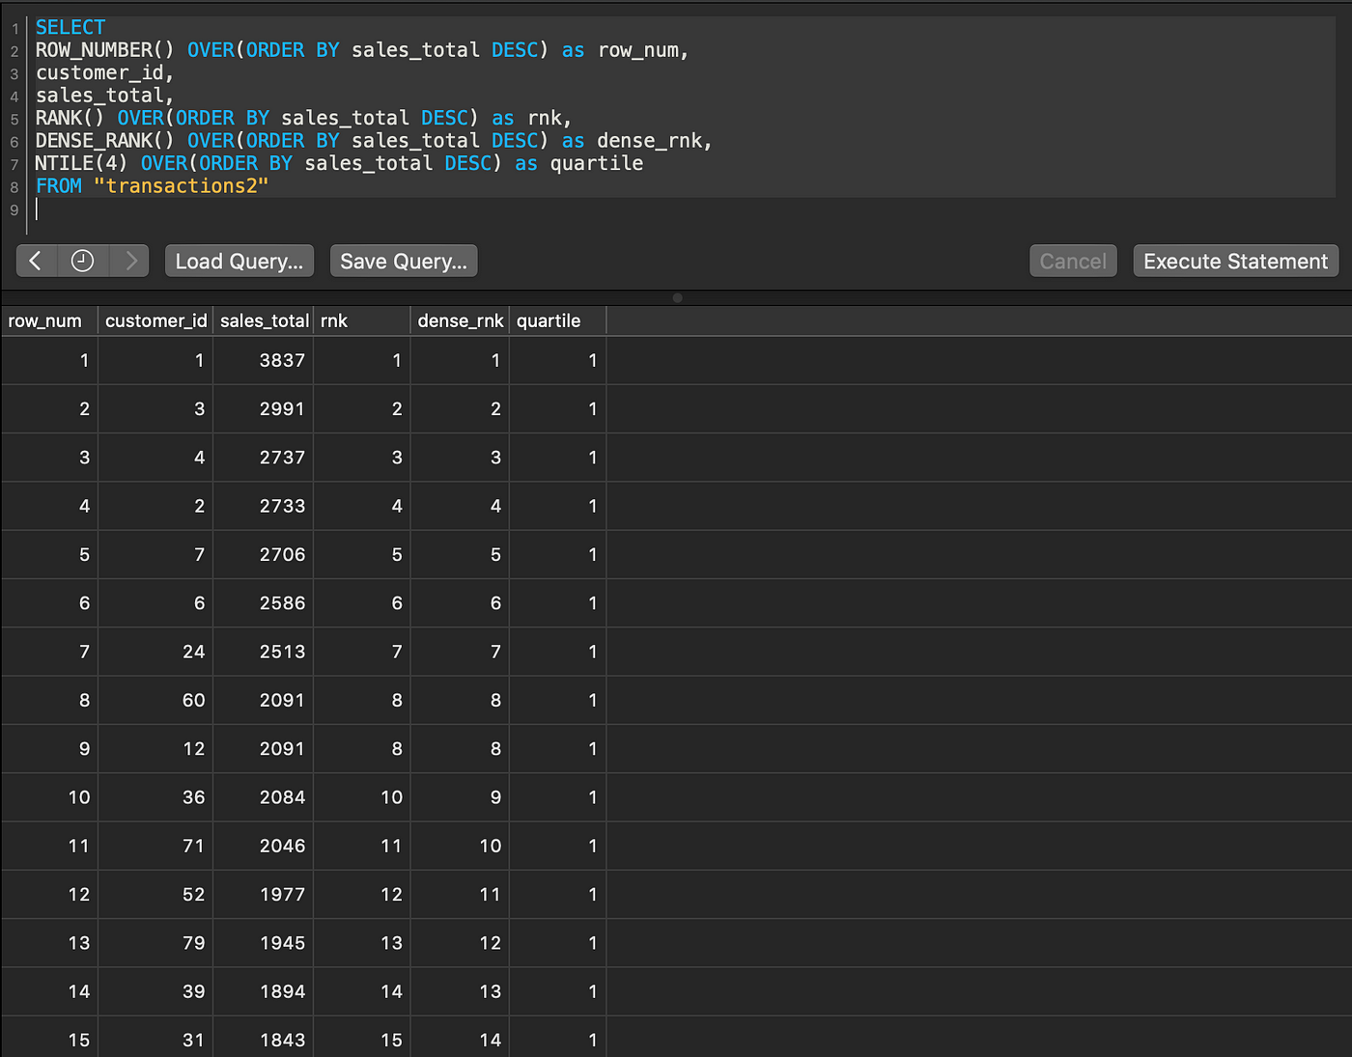Click the dense_rnk column header
Viewport: 1352px width, 1057px height.
pos(461,320)
